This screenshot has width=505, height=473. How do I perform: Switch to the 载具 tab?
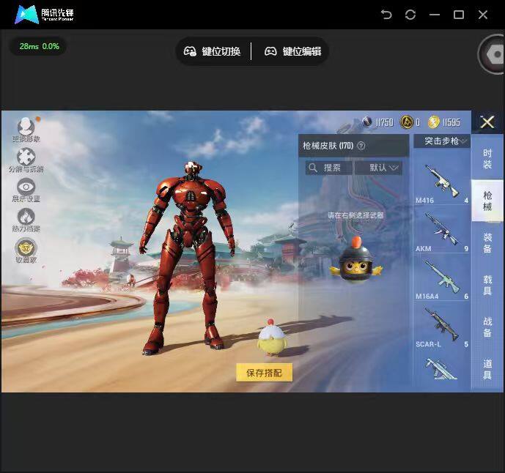pos(487,285)
